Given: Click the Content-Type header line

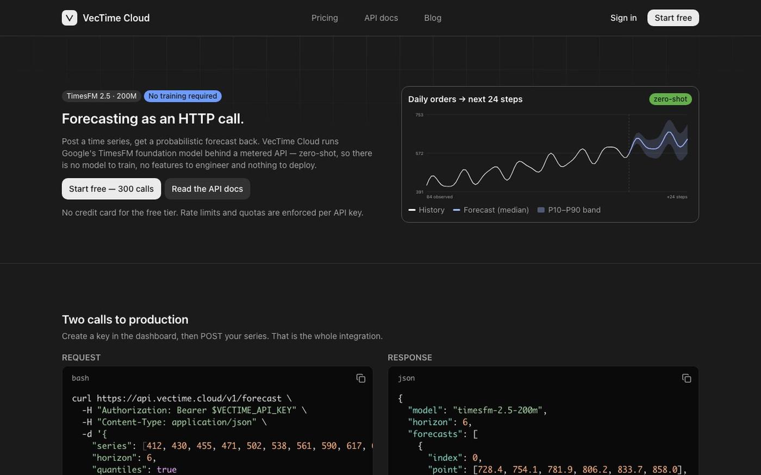Looking at the screenshot, I should pos(174,422).
